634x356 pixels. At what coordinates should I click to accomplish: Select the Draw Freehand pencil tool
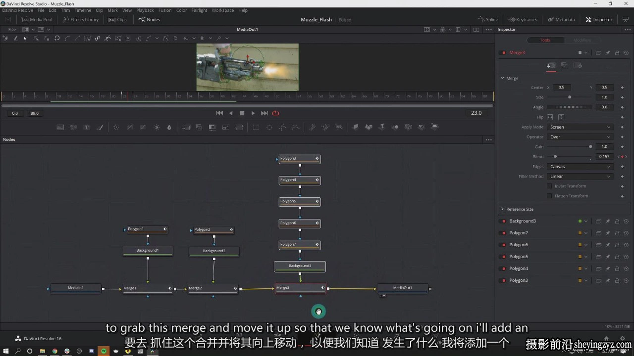(x=15, y=38)
